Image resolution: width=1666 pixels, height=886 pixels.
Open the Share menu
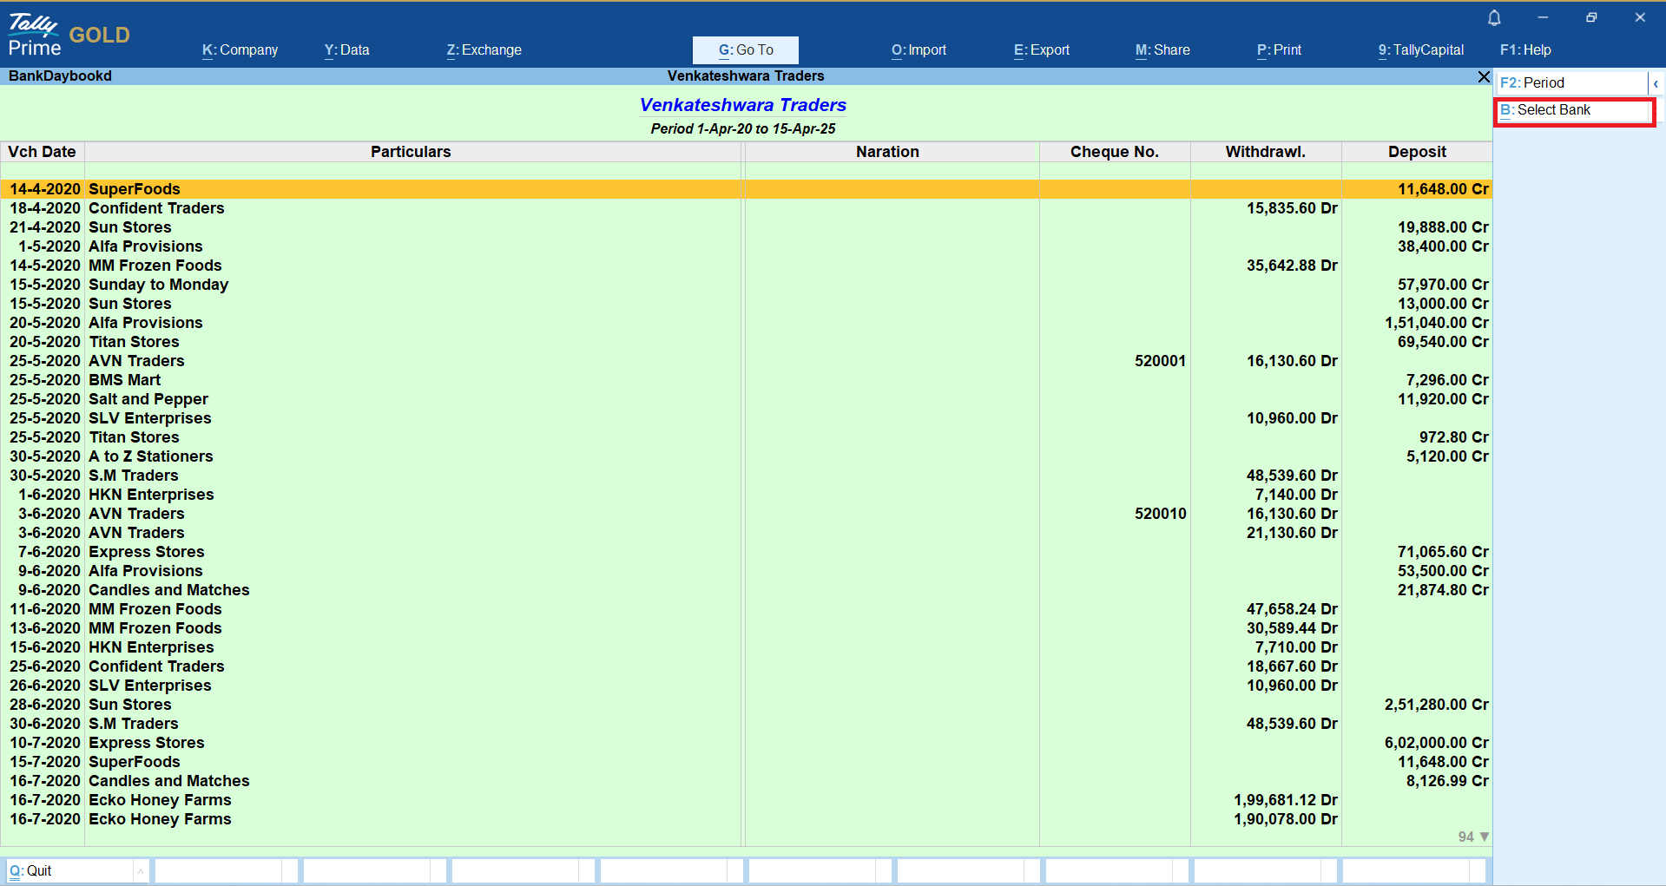coord(1162,50)
